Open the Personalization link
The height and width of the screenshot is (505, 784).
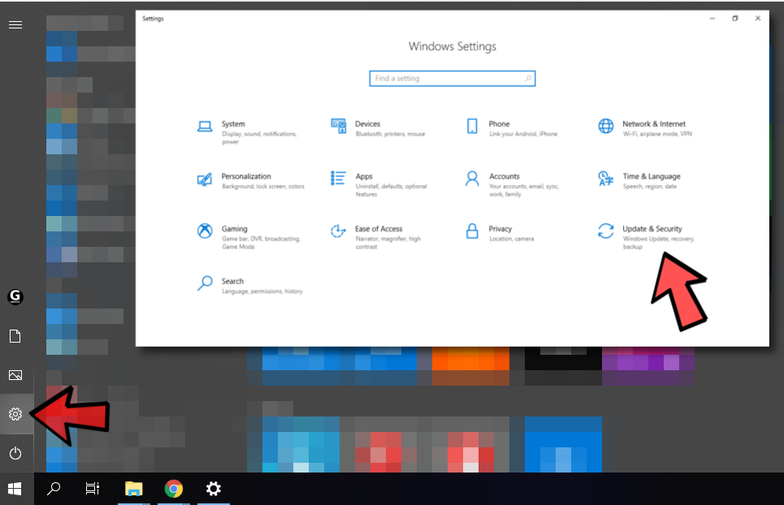[246, 176]
